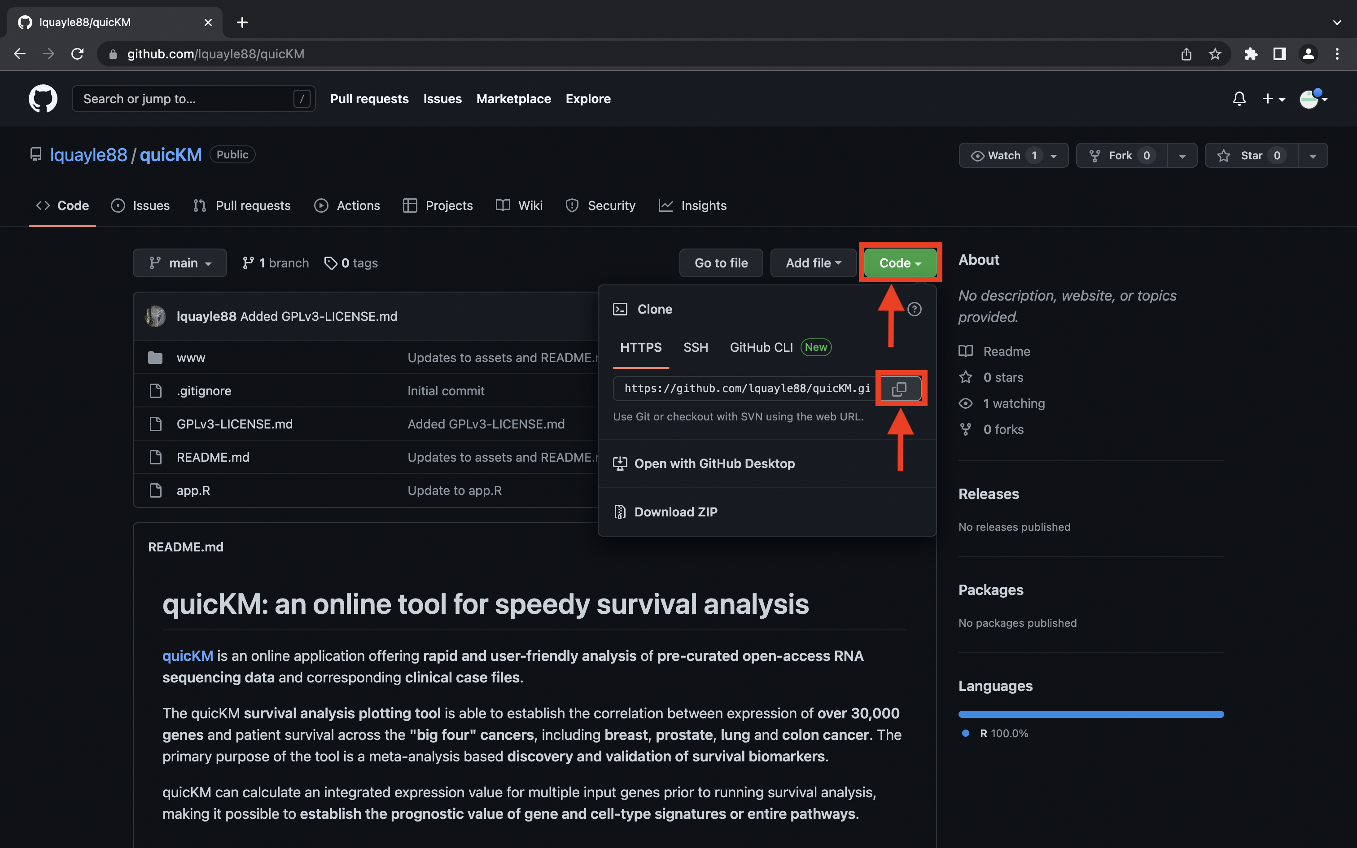The height and width of the screenshot is (848, 1357).
Task: Open the notifications bell
Action: [1239, 99]
